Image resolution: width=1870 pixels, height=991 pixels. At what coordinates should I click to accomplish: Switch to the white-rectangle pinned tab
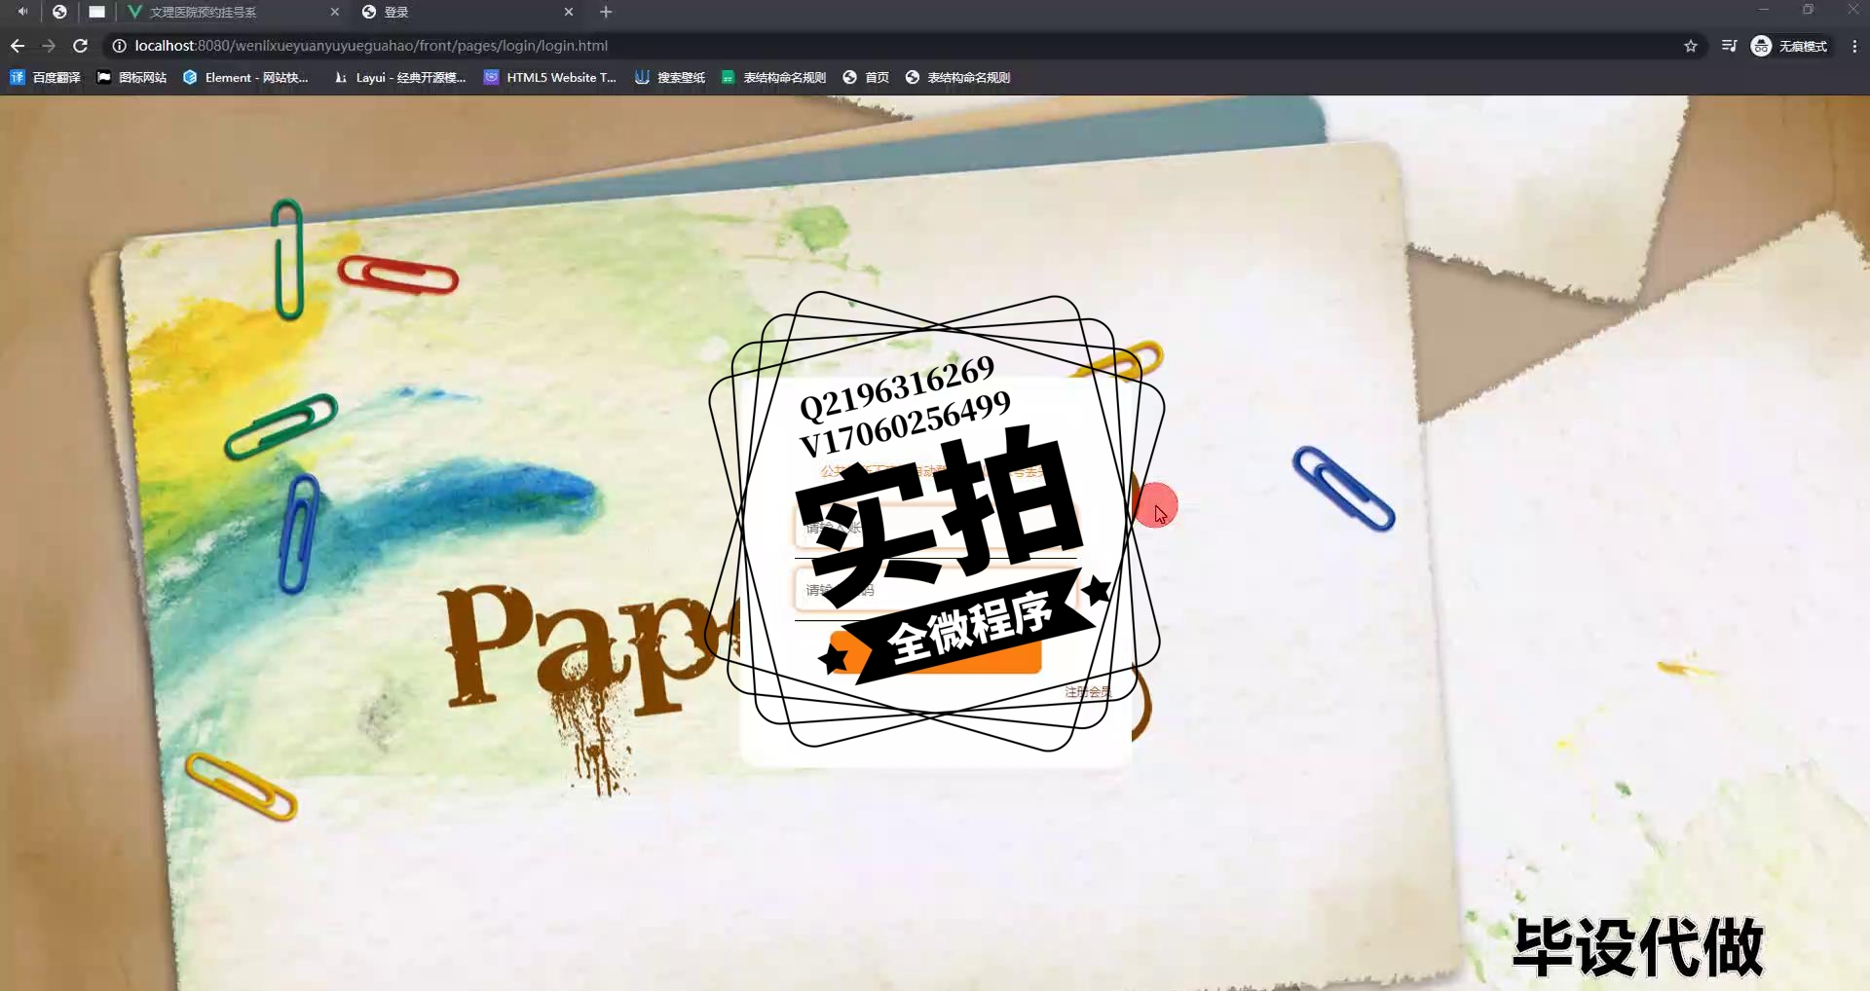(96, 12)
